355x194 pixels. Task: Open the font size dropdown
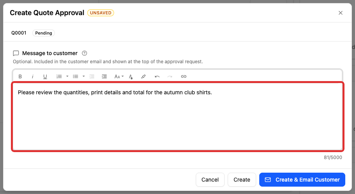tap(119, 76)
